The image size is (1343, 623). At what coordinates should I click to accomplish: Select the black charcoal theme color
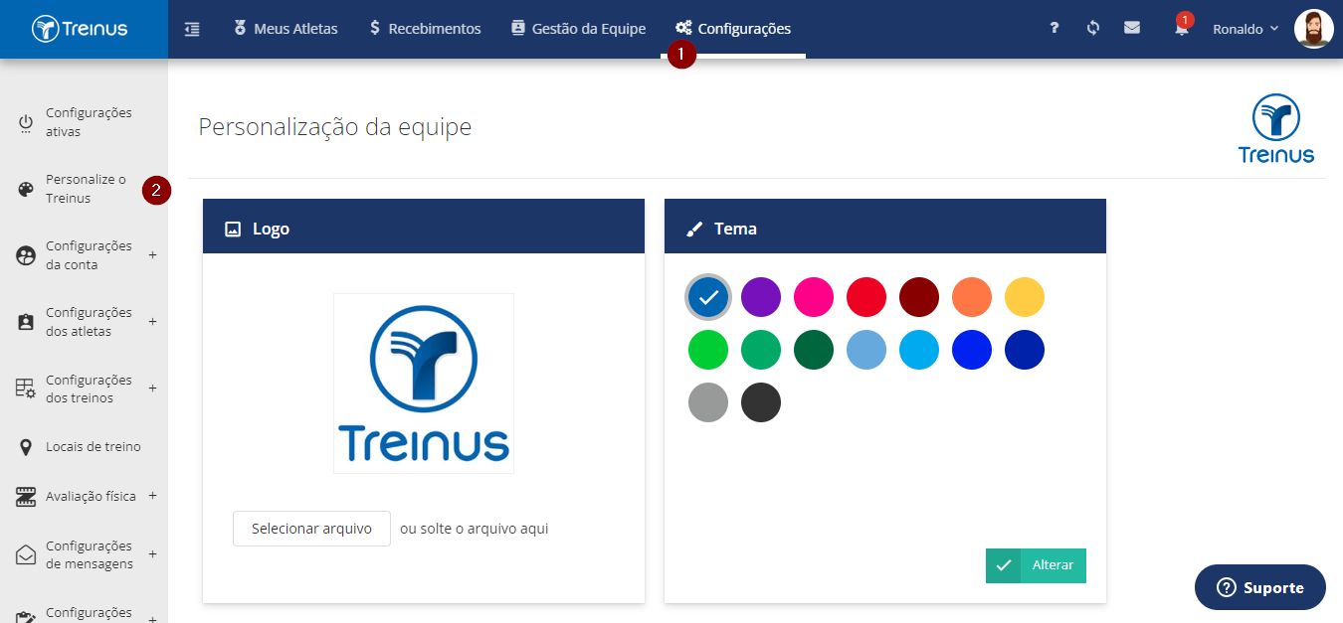[x=761, y=402]
